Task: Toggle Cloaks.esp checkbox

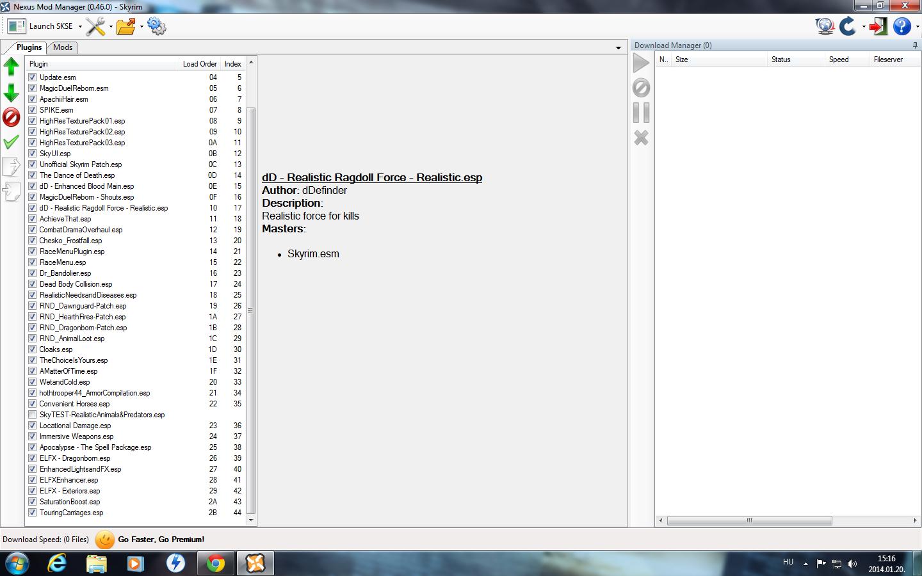Action: (x=33, y=349)
